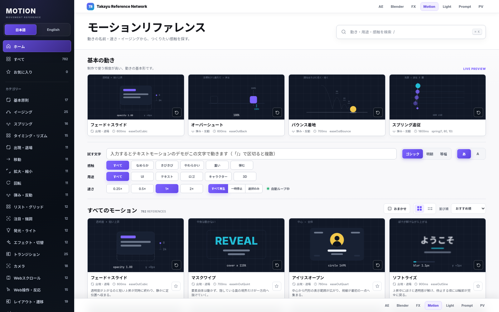Open the FX tab in bottom navigation
Image resolution: width=499 pixels, height=312 pixels.
418,305
